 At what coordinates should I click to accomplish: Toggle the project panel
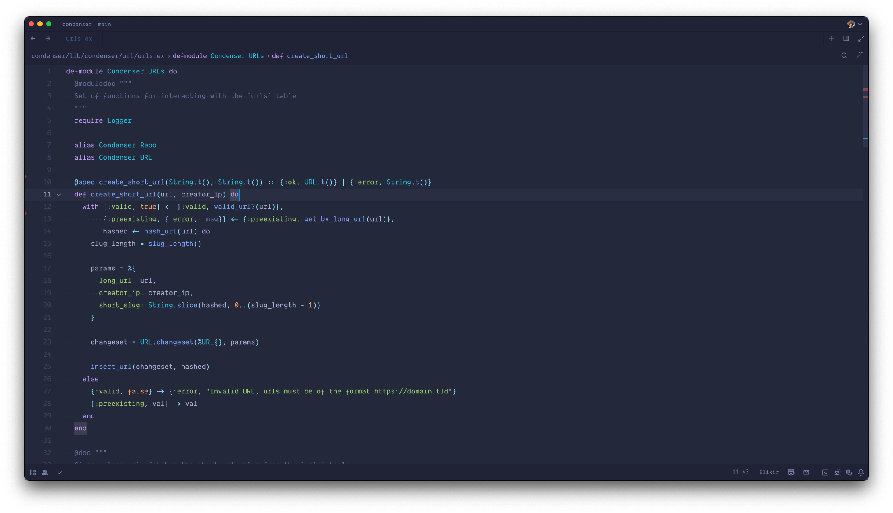tap(33, 473)
